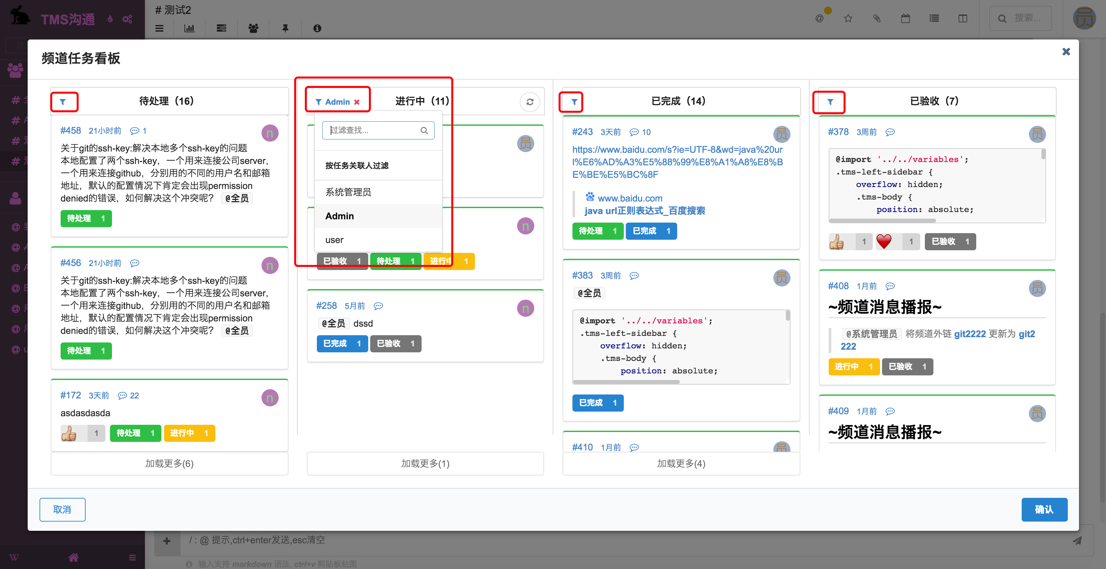
Task: Click comment icon on task #243
Action: [634, 132]
